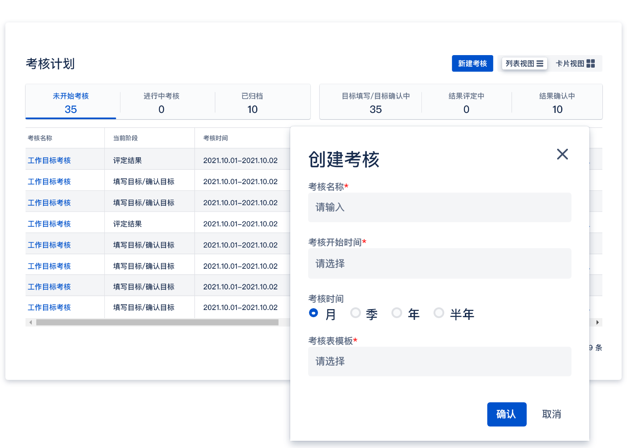Click the 新建考核 button
Screen dimensions: 627x448
point(472,64)
